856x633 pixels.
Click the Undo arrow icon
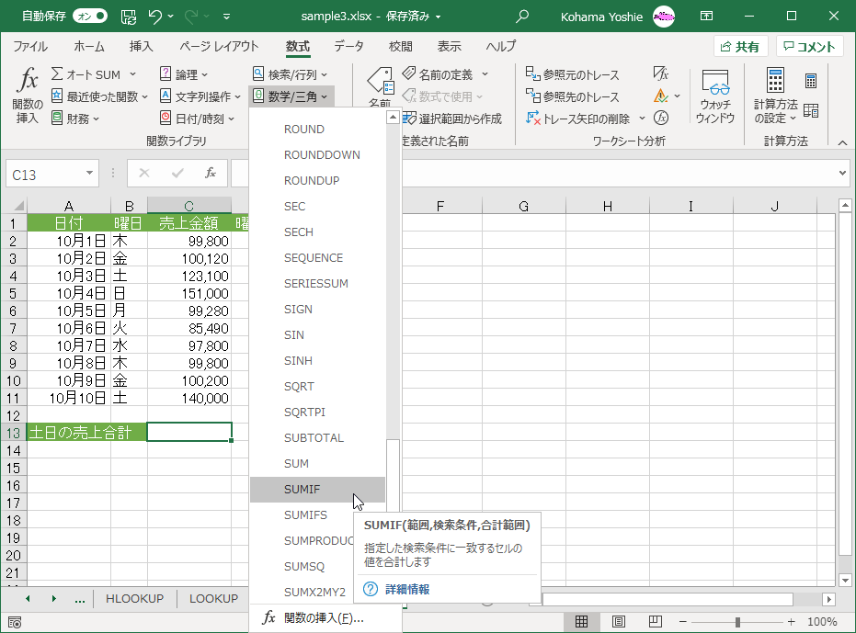tap(156, 16)
